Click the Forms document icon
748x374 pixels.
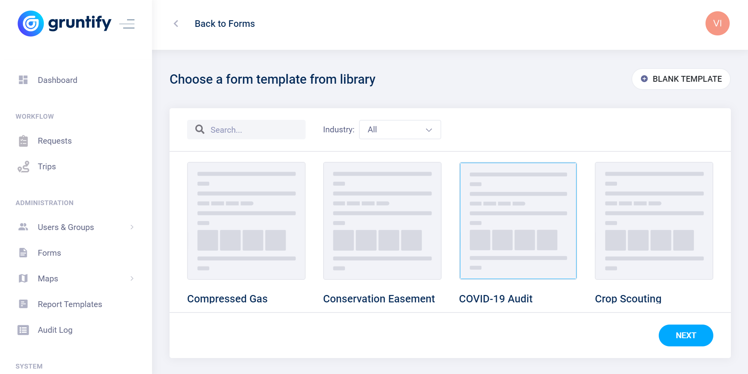coord(23,253)
